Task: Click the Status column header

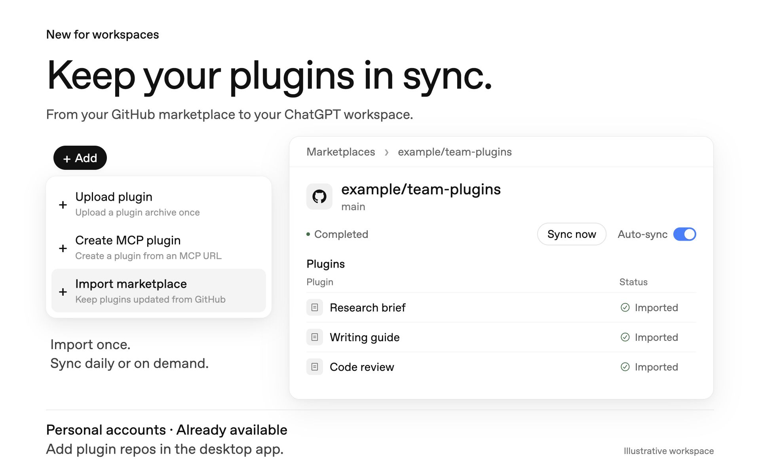Action: coord(633,282)
